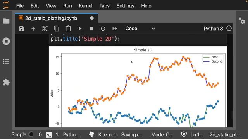Restart the kernel
248x139 pixels.
coord(103,29)
